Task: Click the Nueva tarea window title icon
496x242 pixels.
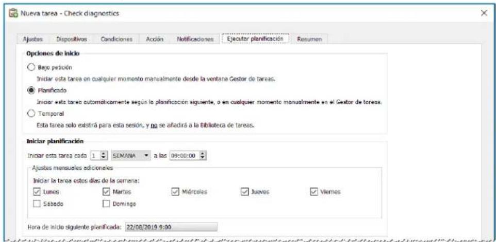Action: point(13,13)
